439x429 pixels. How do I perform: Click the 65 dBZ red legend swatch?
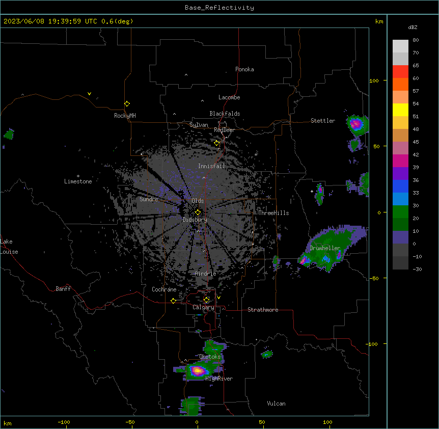[400, 72]
